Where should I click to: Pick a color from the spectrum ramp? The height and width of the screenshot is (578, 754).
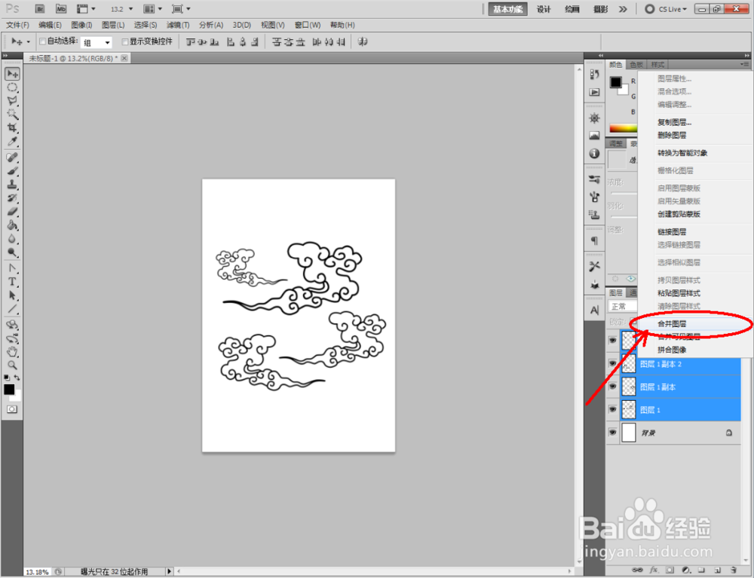tap(624, 128)
